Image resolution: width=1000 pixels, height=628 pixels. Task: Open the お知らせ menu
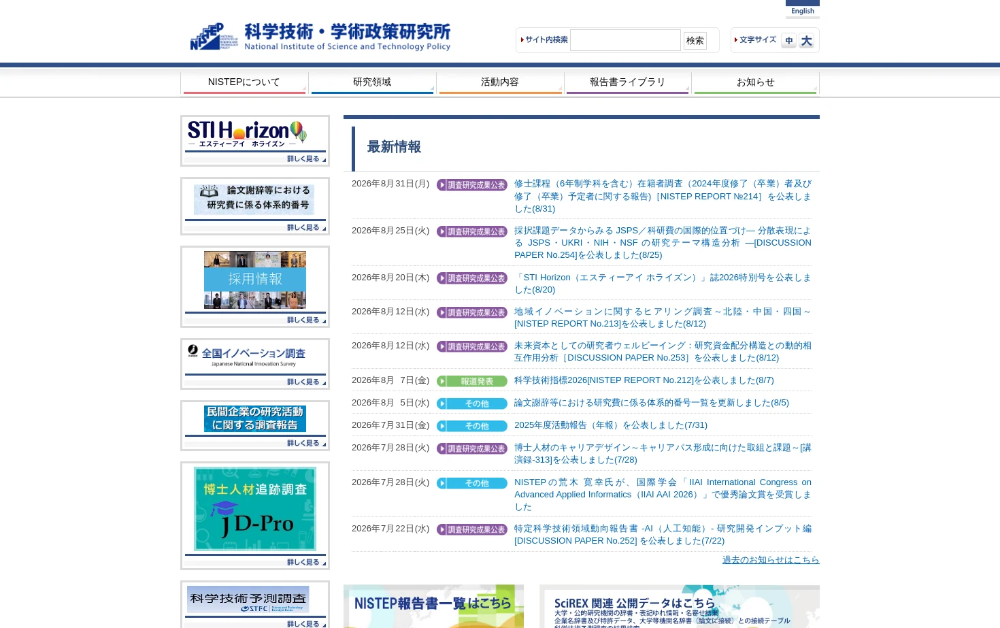[x=755, y=82]
